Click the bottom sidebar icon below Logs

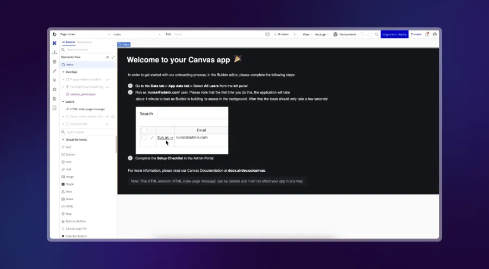(x=54, y=108)
